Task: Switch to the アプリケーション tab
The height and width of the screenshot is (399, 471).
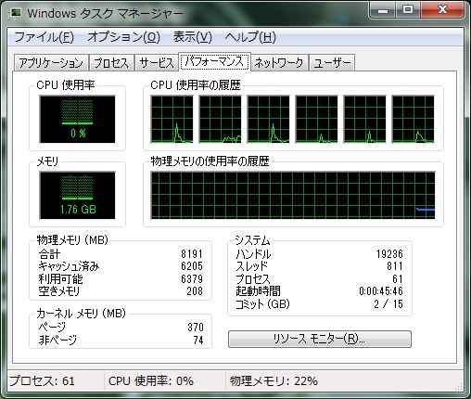Action: click(x=51, y=63)
